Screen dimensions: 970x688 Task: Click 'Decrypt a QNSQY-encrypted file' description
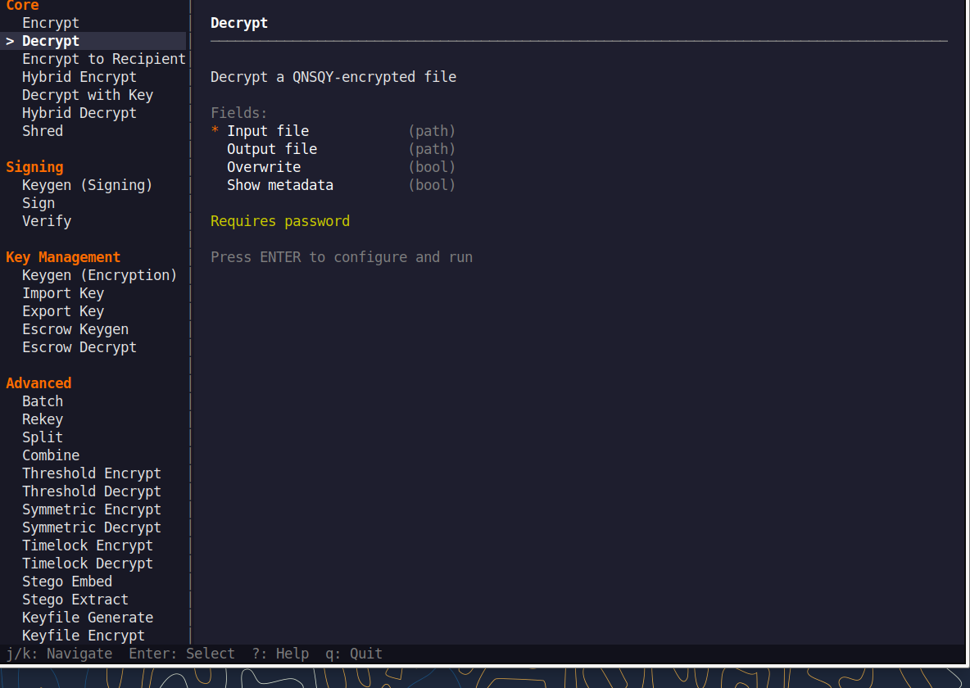tap(333, 77)
